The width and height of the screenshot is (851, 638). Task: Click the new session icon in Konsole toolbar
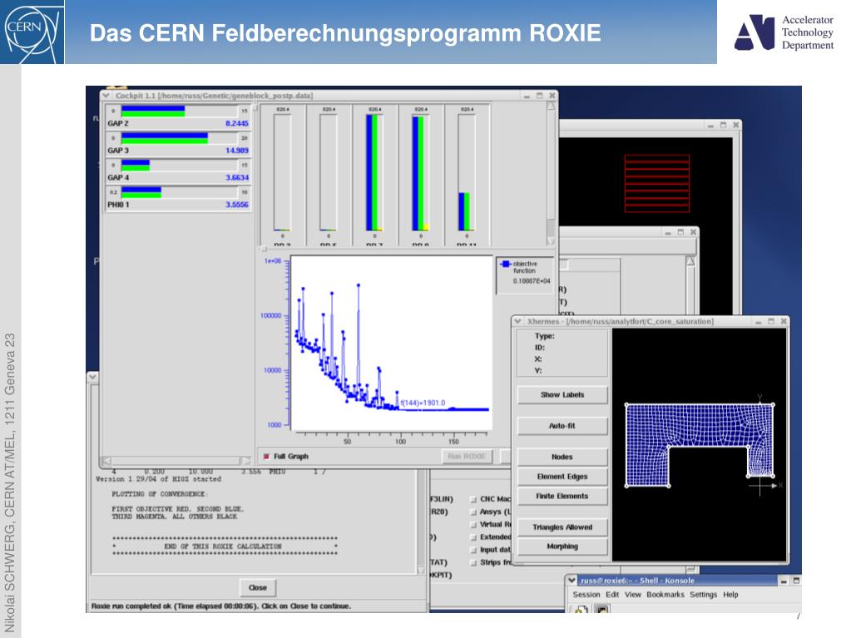[581, 609]
